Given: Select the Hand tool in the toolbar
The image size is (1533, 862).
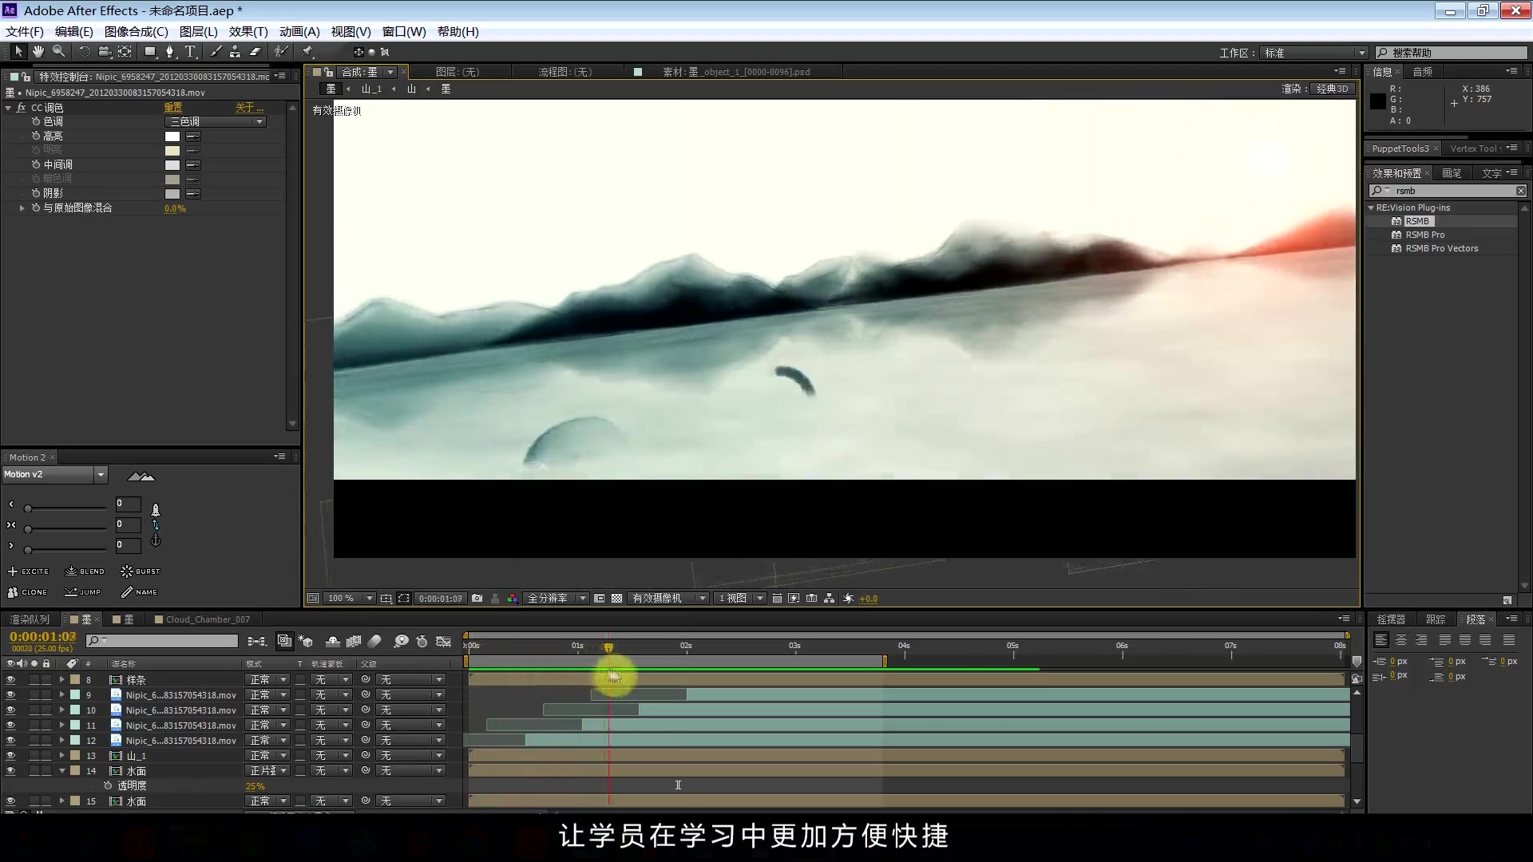Looking at the screenshot, I should coord(38,51).
